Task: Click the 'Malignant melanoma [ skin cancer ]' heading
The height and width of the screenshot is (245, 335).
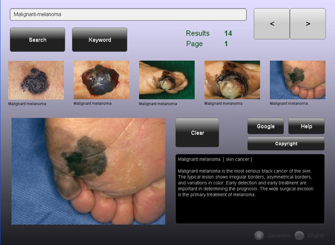Action: click(215, 159)
